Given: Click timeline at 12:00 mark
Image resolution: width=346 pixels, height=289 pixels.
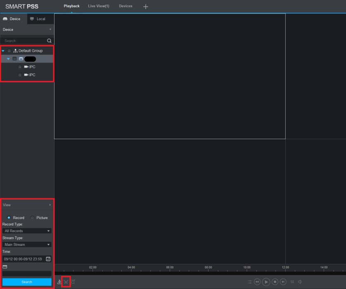Looking at the screenshot, I should tap(285, 268).
